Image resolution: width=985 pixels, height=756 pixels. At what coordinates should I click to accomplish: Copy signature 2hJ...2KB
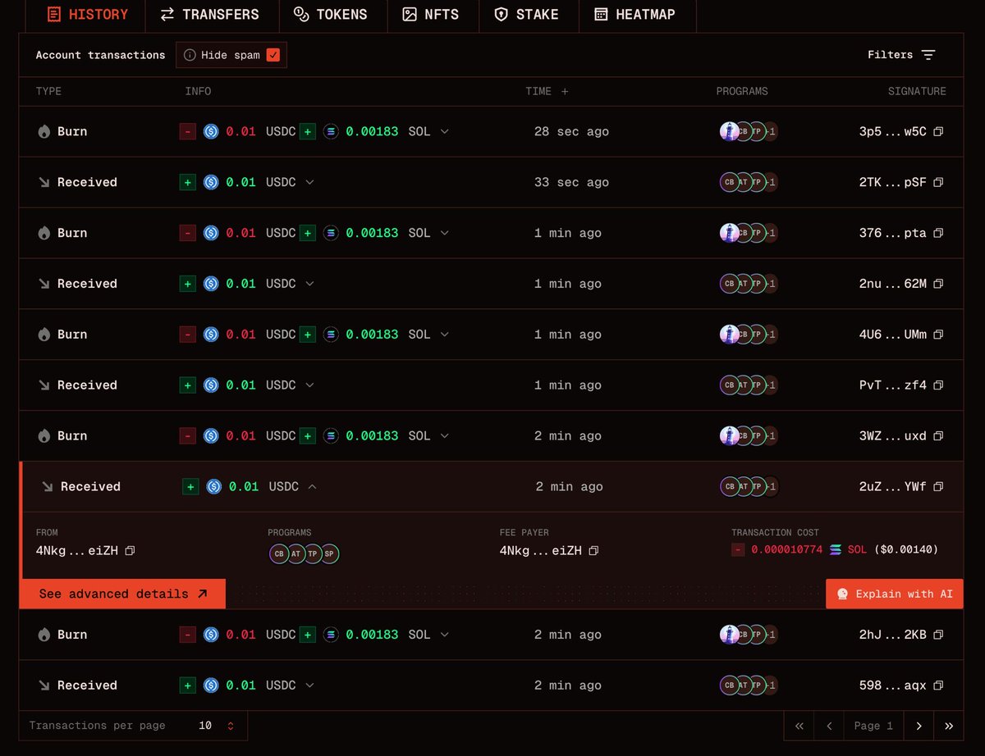click(x=938, y=635)
